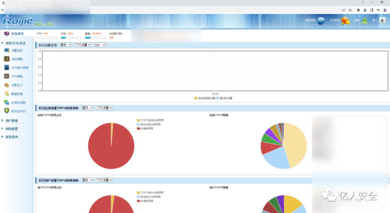390x213 pixels.
Task: Click the browser share page icon
Action: tap(343, 10)
